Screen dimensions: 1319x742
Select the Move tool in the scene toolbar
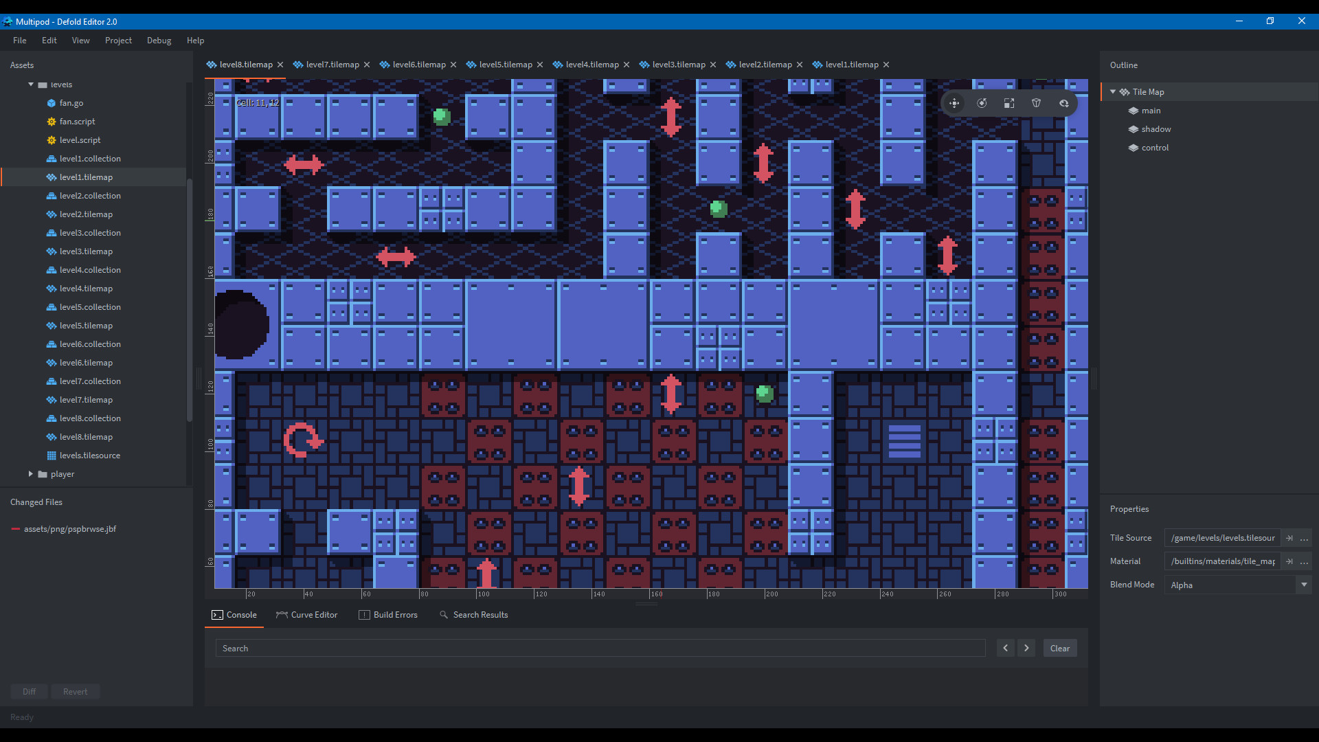(954, 103)
